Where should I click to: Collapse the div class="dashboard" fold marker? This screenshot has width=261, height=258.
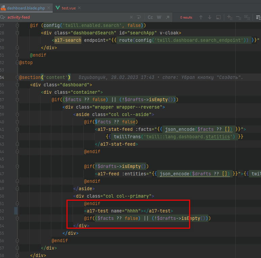pos(17,85)
